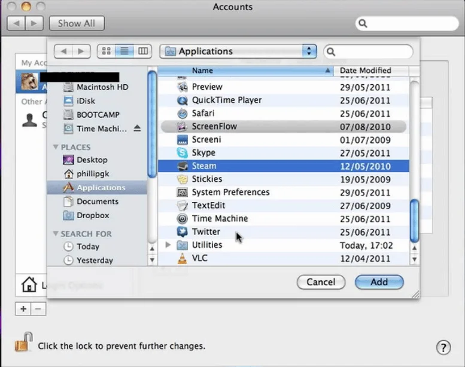Click the VLC cone icon

pyautogui.click(x=183, y=258)
